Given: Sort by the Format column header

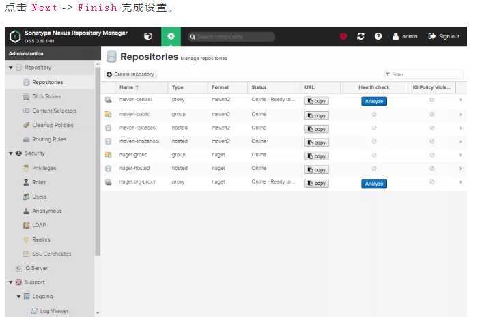Looking at the screenshot, I should click(x=228, y=87).
